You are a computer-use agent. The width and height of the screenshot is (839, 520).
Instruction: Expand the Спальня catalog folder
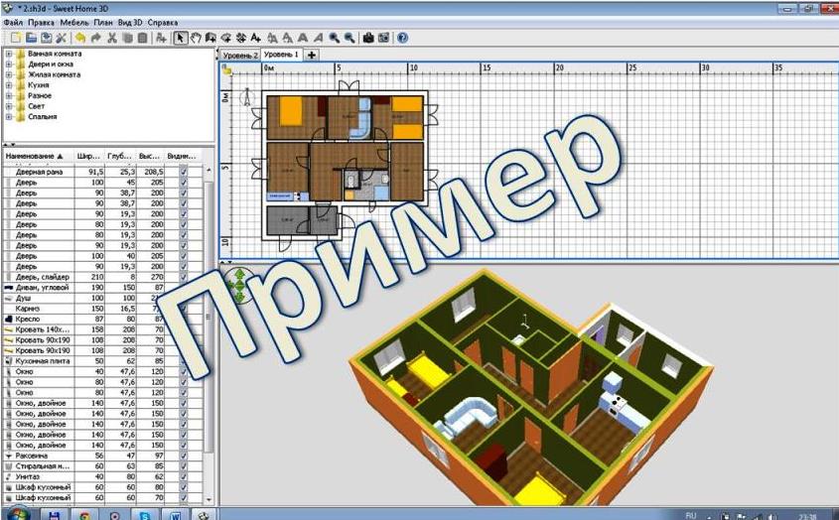click(x=9, y=117)
